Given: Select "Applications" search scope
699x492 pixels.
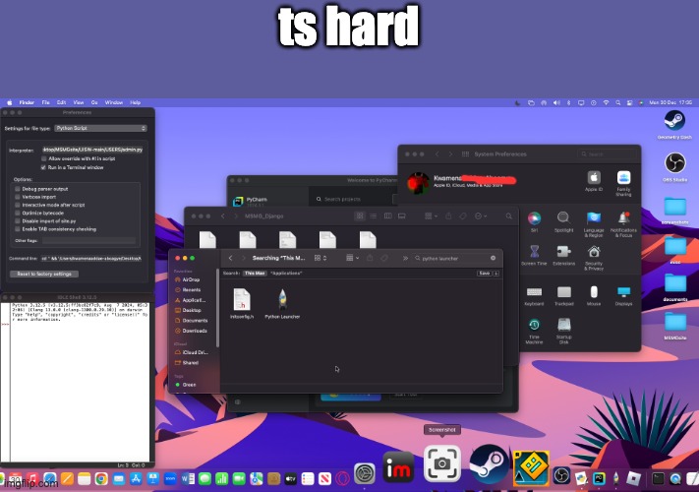Looking at the screenshot, I should [x=286, y=273].
